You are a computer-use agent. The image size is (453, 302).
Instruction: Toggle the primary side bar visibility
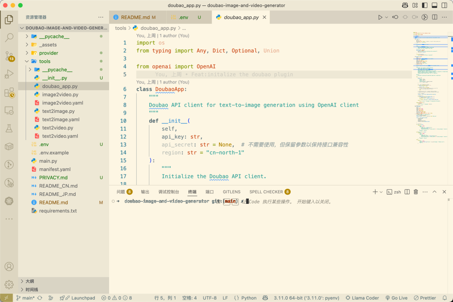click(424, 5)
